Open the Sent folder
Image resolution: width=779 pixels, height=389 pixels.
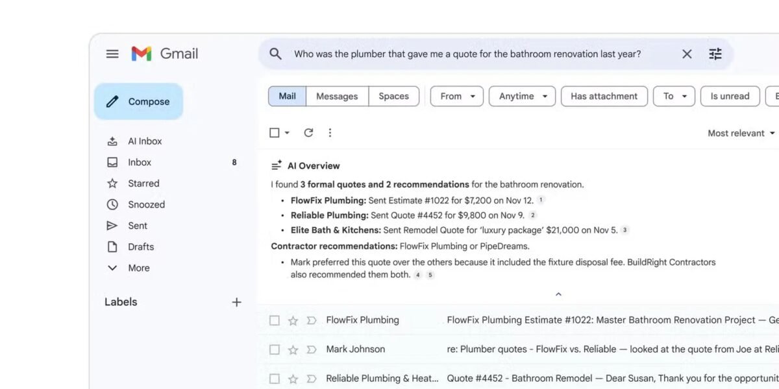138,226
